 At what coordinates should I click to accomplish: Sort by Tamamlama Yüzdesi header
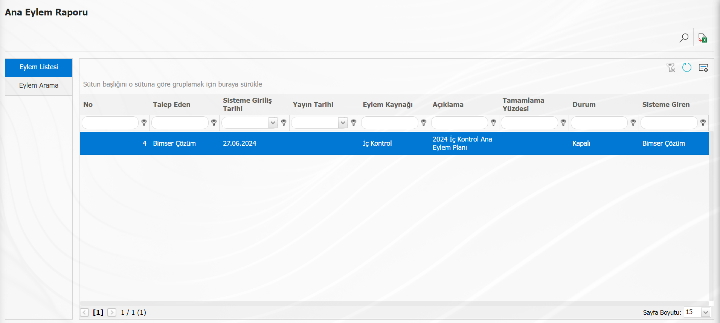523,105
